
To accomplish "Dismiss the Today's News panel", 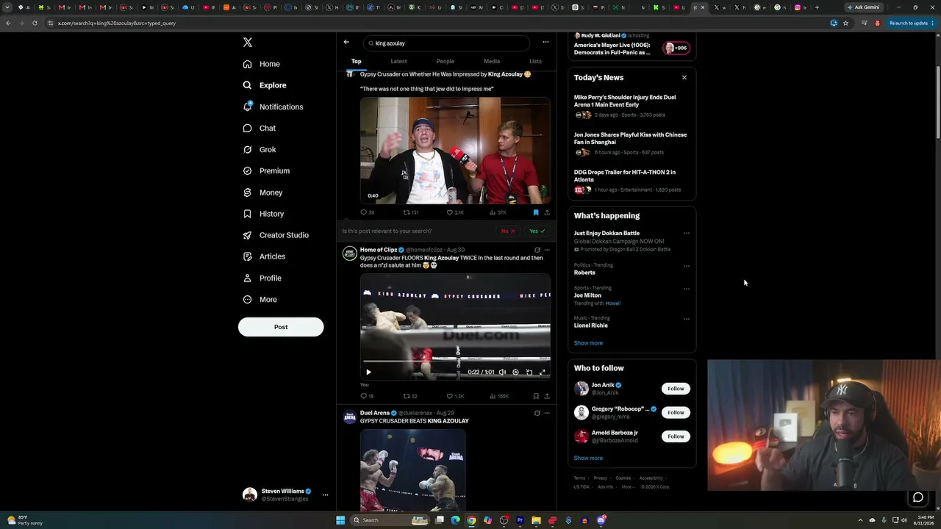I will click(684, 77).
